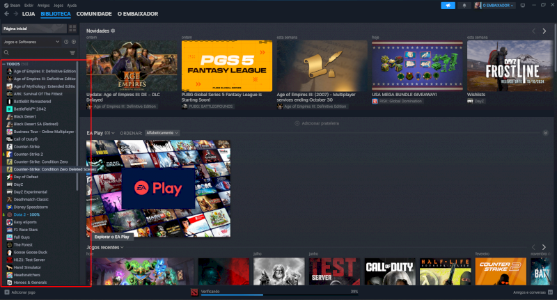557x300 pixels.
Task: Click Explorar o EA Play button
Action: click(112, 237)
